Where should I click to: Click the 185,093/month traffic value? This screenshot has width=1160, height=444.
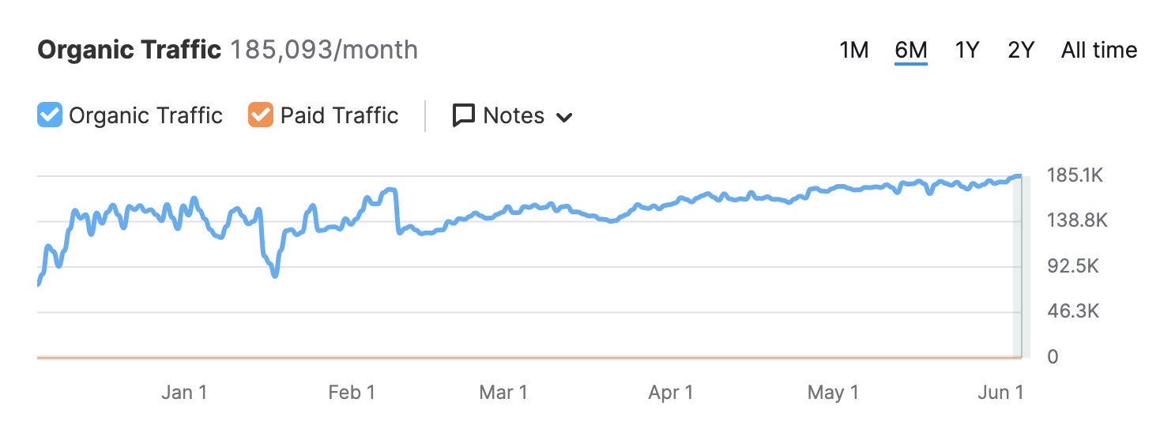point(324,51)
